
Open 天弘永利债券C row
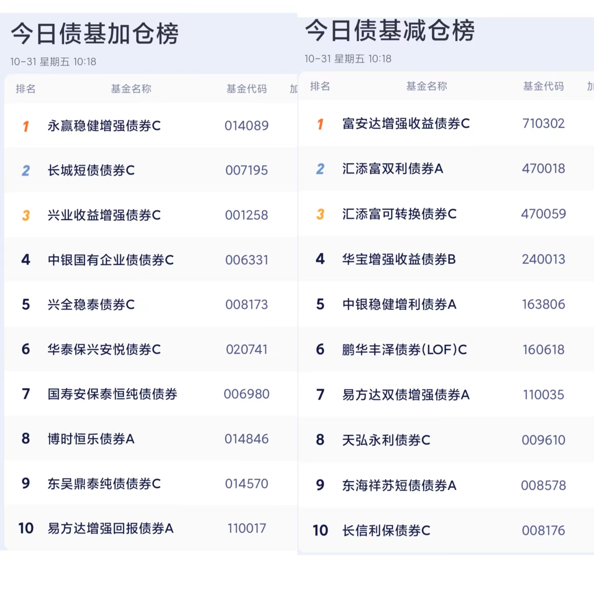click(386, 440)
